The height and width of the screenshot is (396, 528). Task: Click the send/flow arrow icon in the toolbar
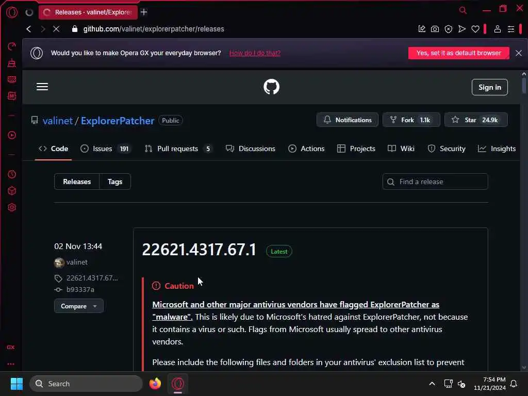pyautogui.click(x=461, y=29)
